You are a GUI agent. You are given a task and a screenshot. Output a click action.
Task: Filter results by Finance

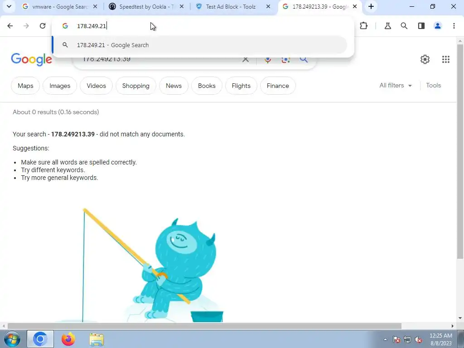(x=278, y=86)
